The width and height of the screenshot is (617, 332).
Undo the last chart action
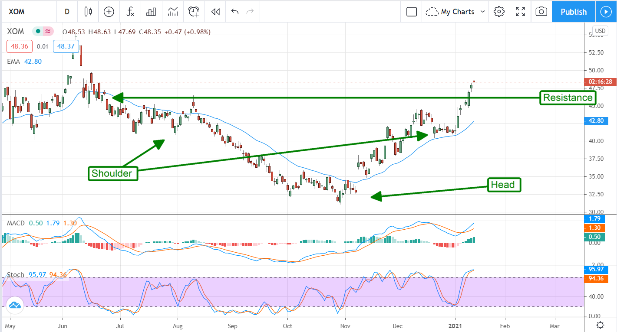235,12
